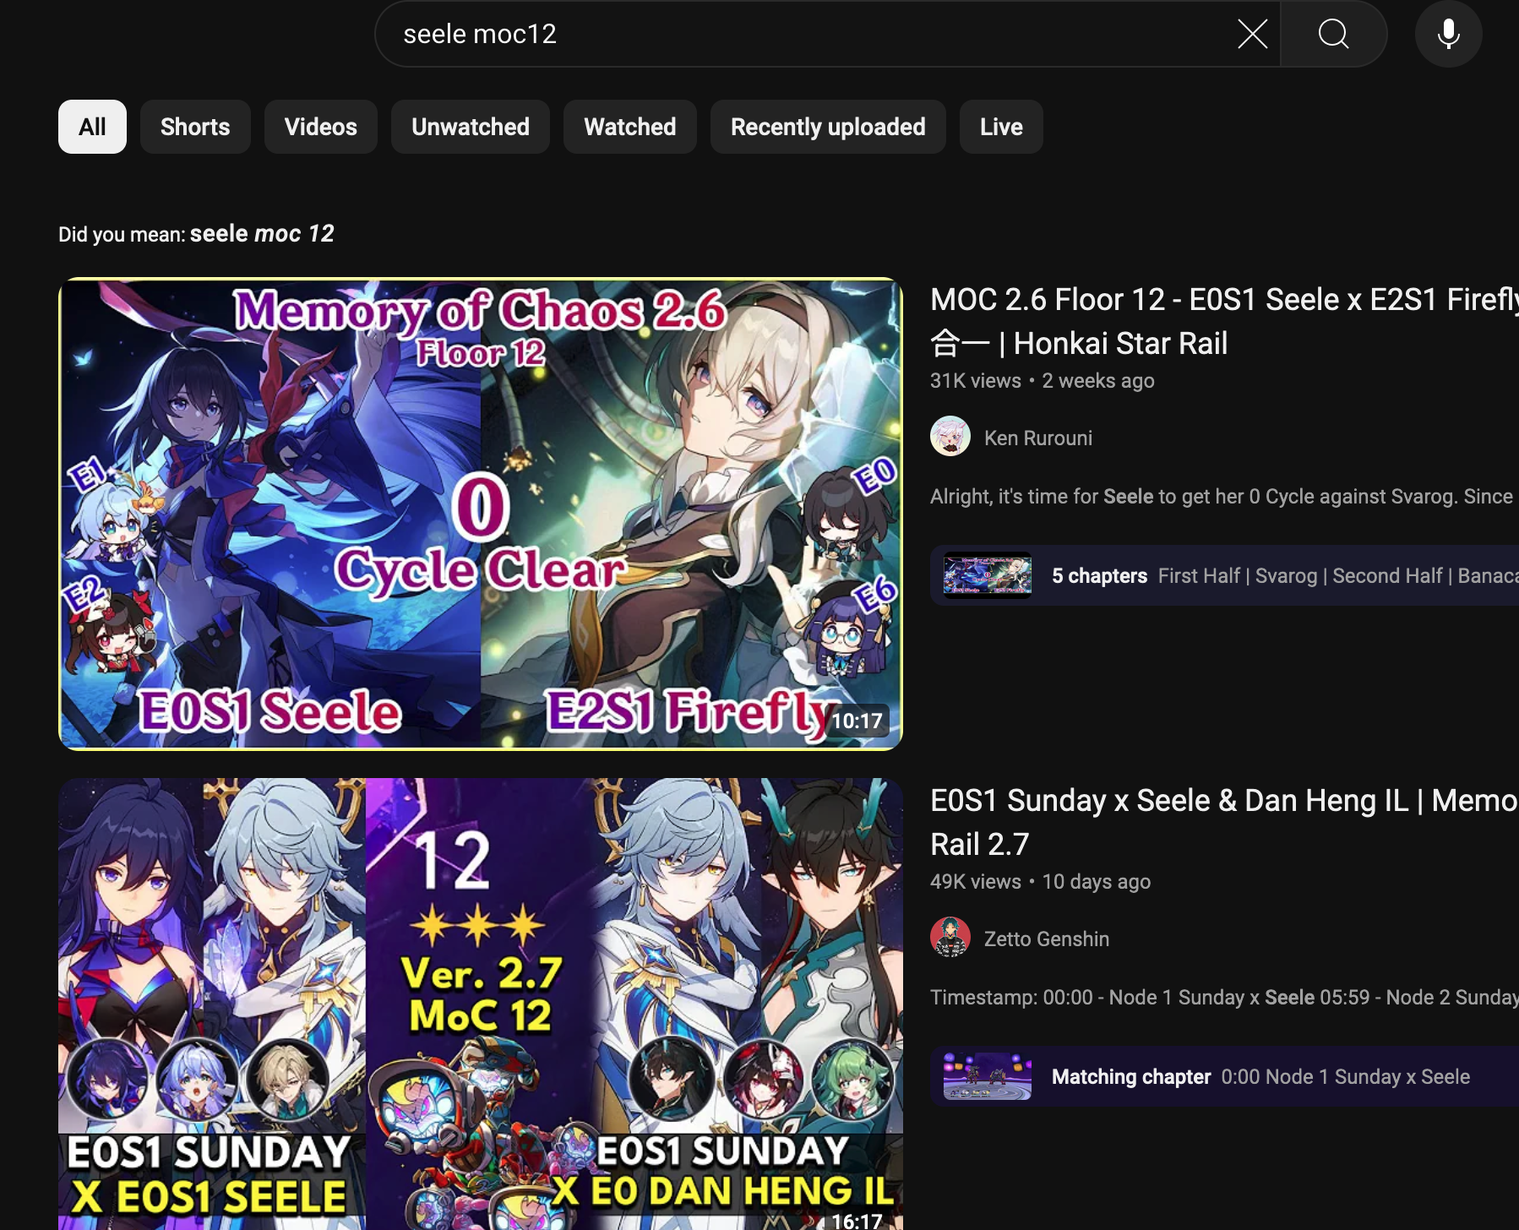This screenshot has width=1519, height=1230.
Task: Open E0S1 Sunday x Seele video title
Action: pyautogui.click(x=1224, y=822)
